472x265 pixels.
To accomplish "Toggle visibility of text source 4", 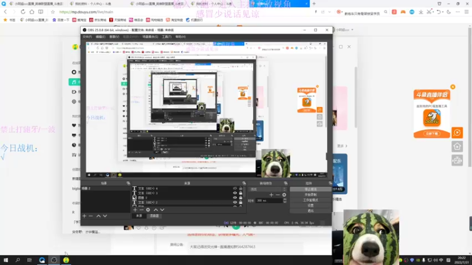I will [235, 188].
